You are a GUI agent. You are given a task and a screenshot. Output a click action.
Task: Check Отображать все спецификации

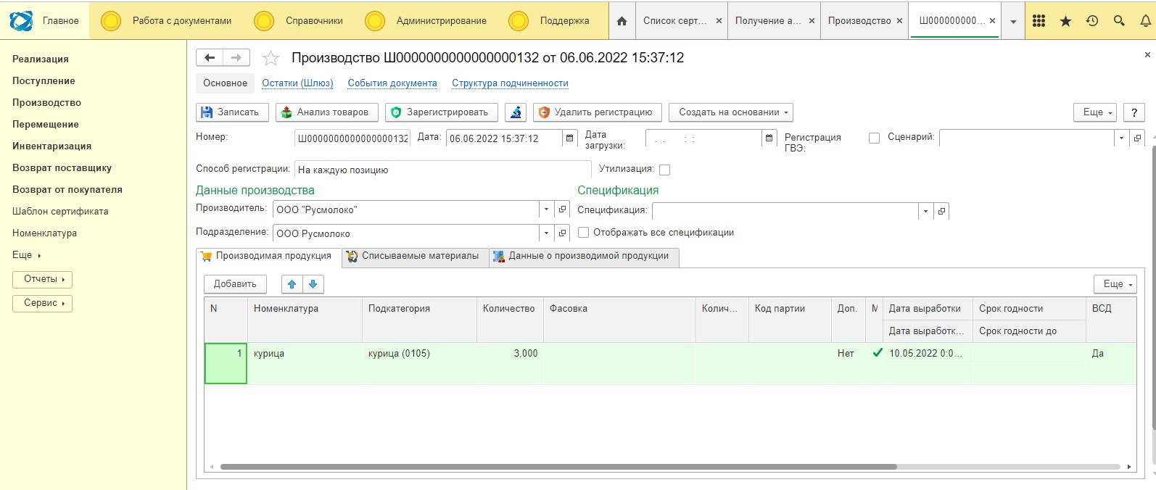(583, 233)
